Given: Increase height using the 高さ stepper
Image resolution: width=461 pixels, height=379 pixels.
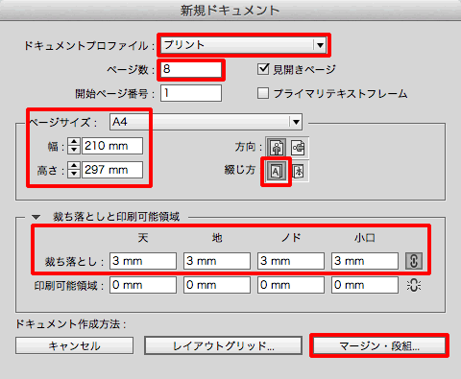Looking at the screenshot, I should [x=74, y=166].
